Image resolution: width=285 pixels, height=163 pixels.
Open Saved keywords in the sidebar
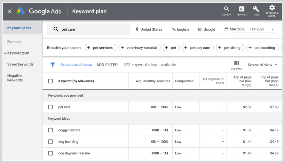20,64
